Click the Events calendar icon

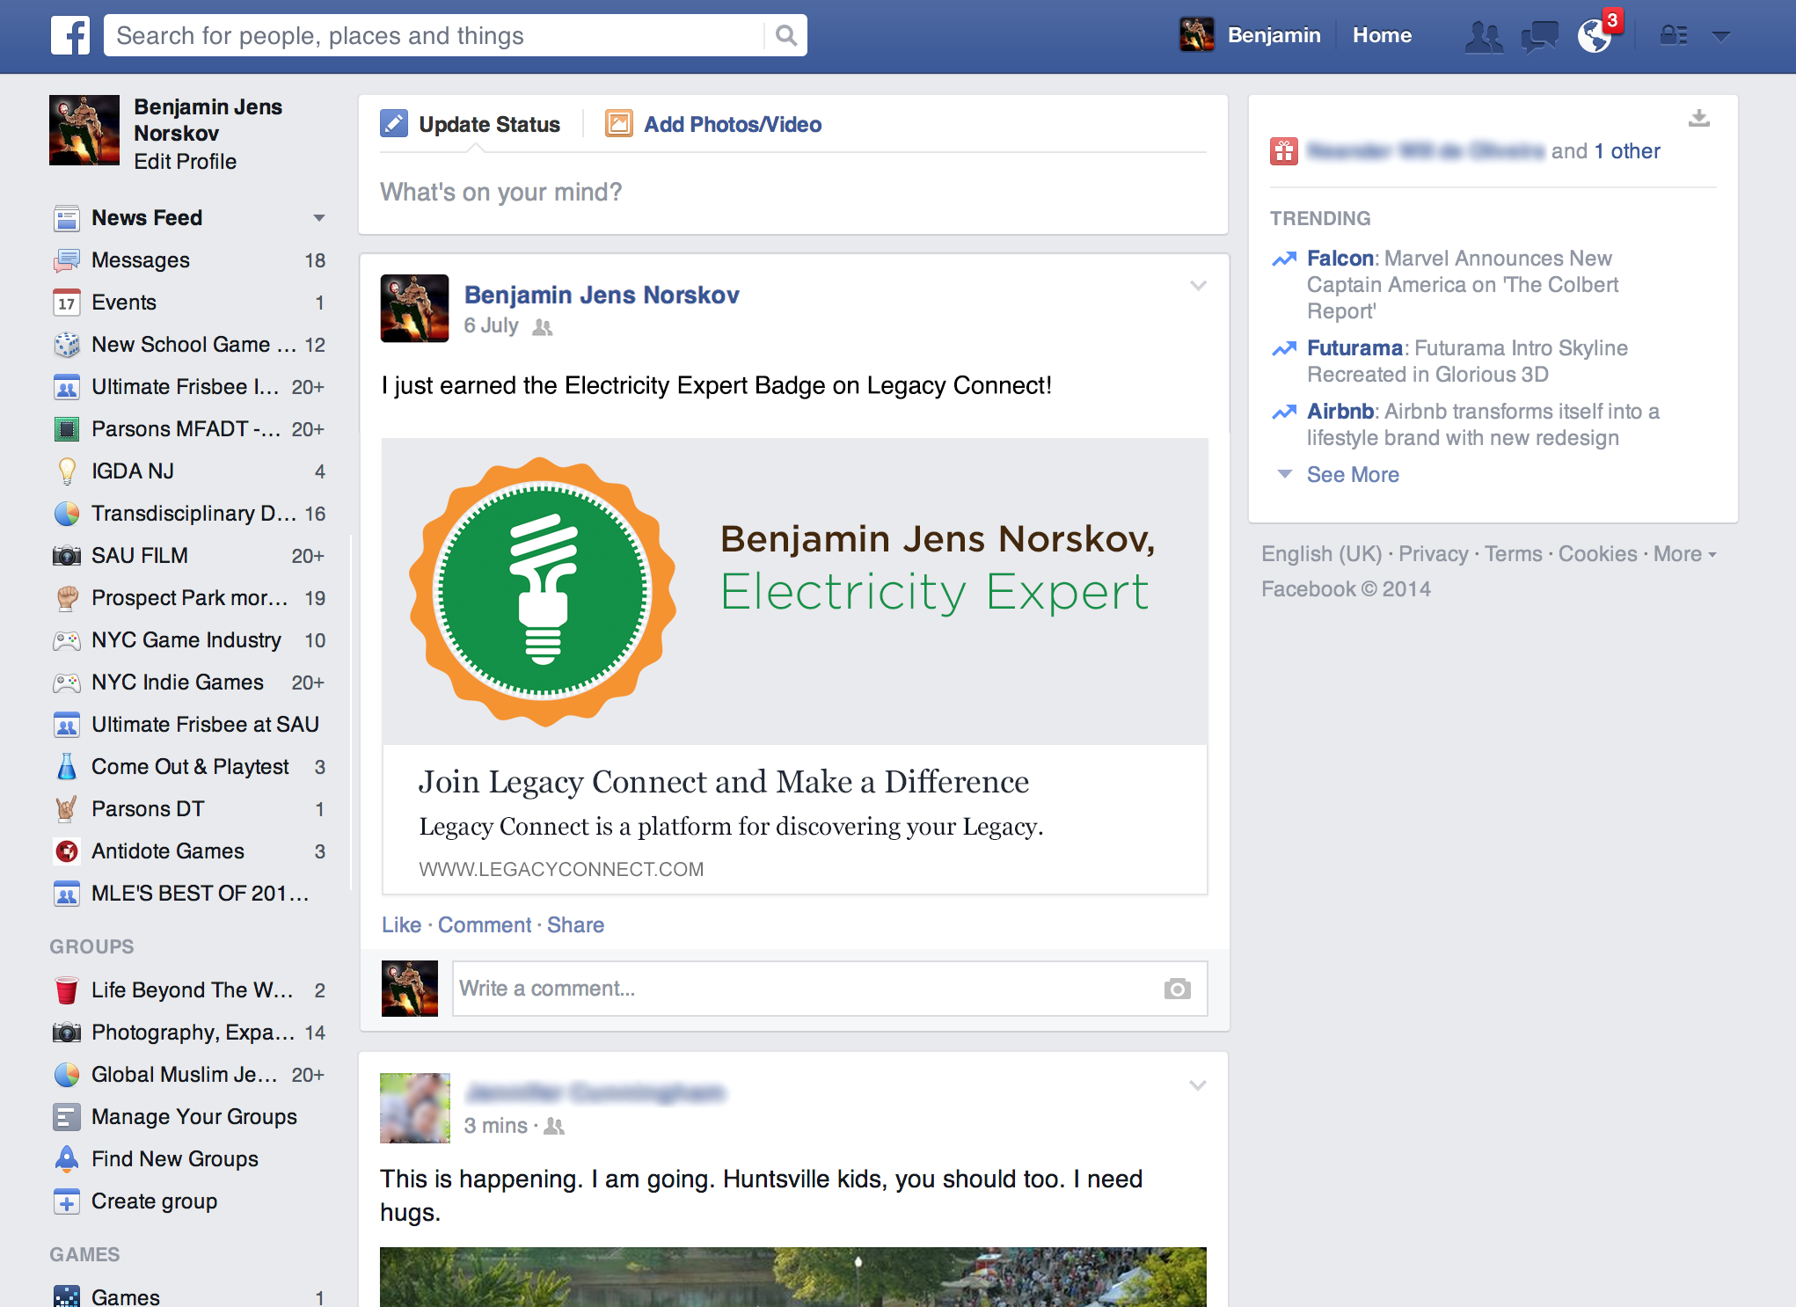(67, 303)
